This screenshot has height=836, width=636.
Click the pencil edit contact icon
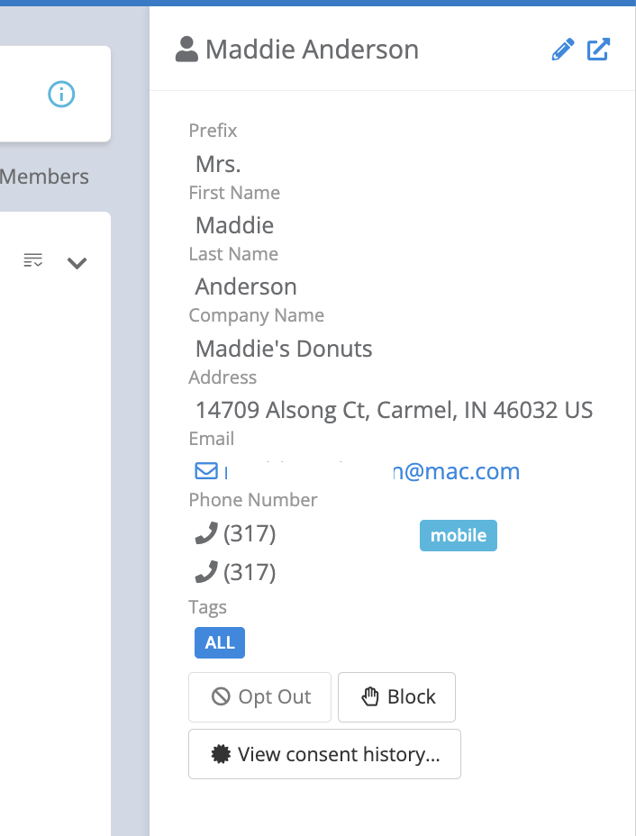pyautogui.click(x=562, y=50)
